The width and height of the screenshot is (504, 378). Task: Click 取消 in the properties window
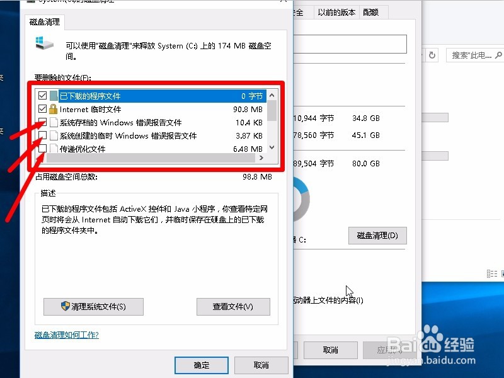[x=330, y=350]
